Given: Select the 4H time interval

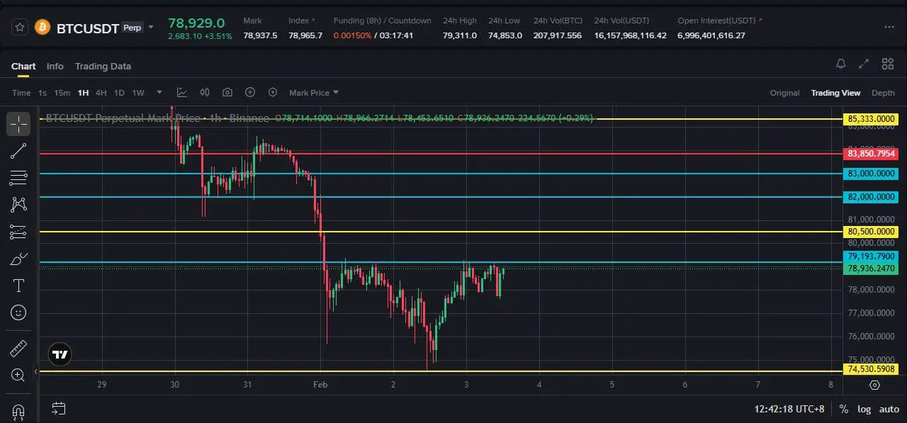Looking at the screenshot, I should [101, 93].
